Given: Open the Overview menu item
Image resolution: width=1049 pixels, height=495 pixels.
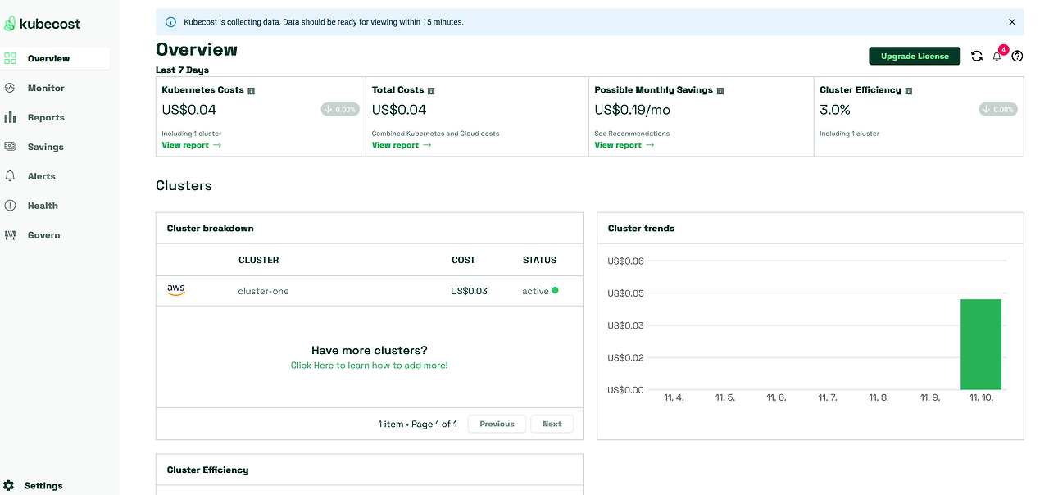Looking at the screenshot, I should 57,58.
